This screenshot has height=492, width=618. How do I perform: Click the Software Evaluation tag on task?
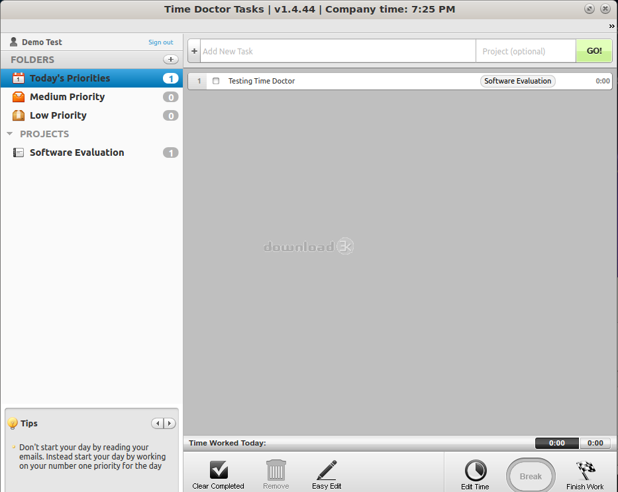517,81
